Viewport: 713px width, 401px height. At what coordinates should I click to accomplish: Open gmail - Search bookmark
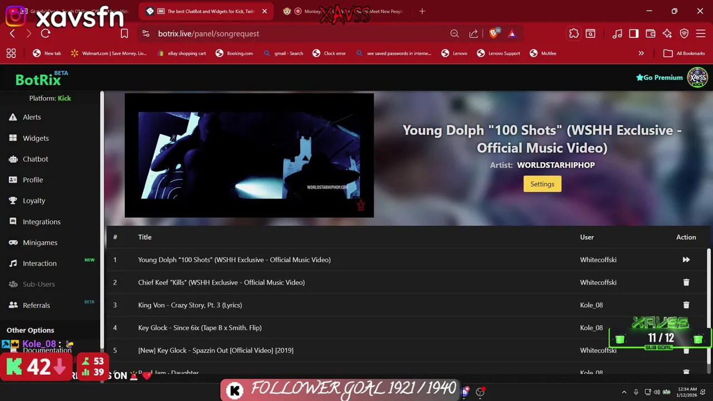point(284,53)
